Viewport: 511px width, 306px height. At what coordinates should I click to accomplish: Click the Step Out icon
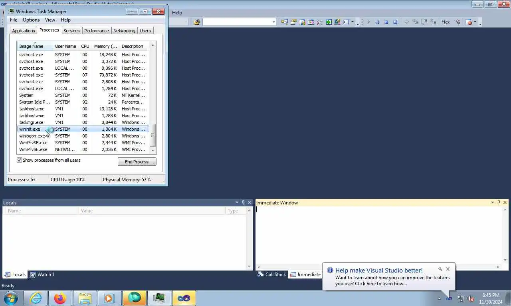click(x=433, y=22)
